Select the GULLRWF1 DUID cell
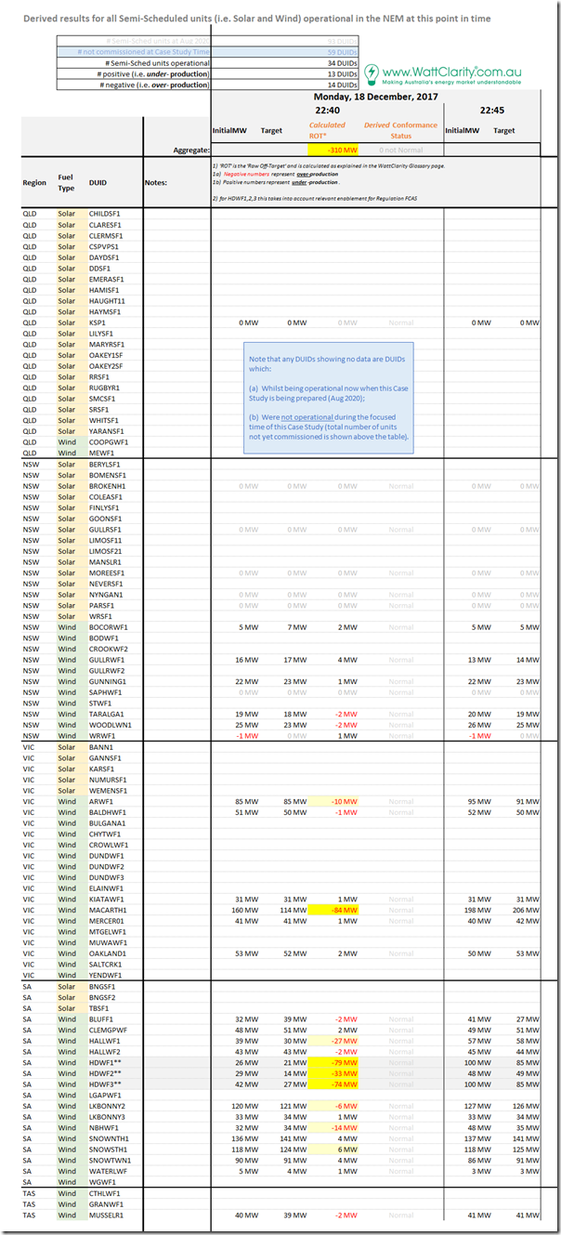Screen dimensions: 561x1235 point(107,660)
